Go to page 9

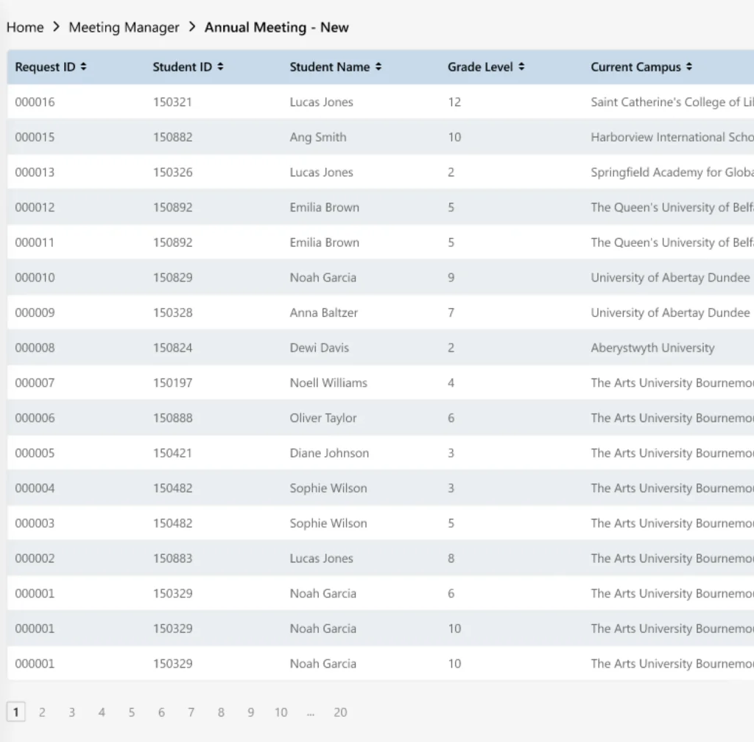[x=251, y=713]
